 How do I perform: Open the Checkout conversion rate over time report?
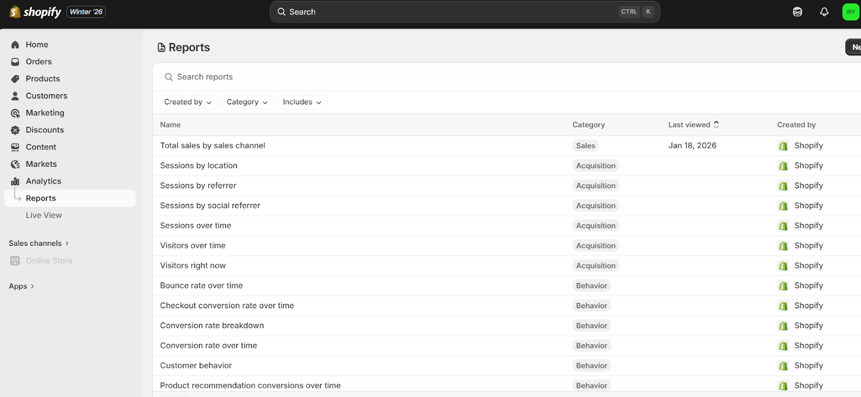[x=227, y=306]
